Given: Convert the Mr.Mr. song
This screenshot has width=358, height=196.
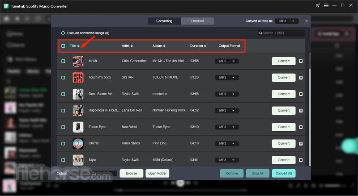Looking at the screenshot, I should coord(284,61).
